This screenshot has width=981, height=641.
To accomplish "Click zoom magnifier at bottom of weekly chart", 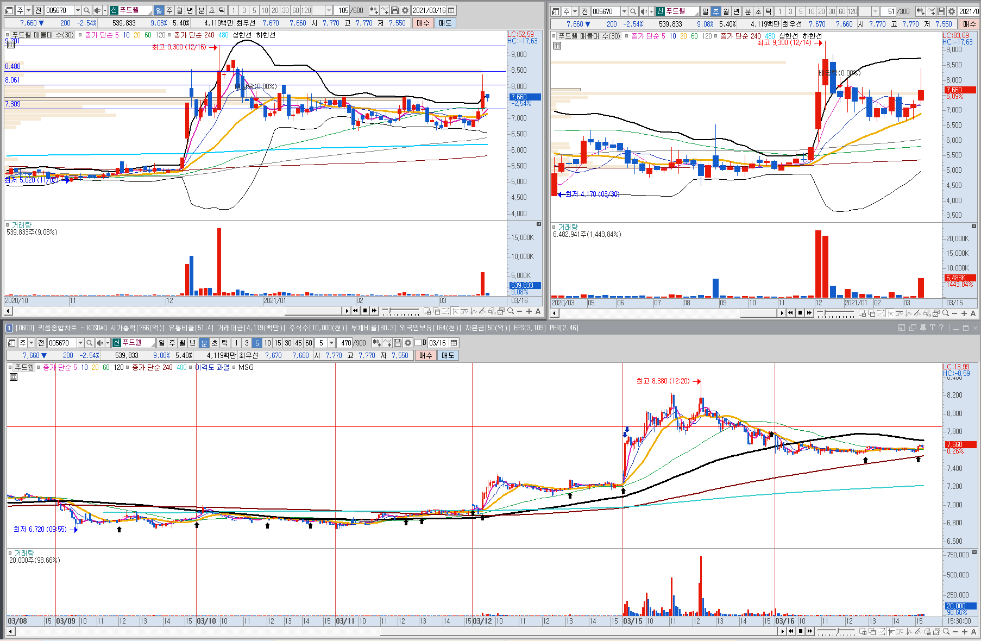I will (x=946, y=313).
